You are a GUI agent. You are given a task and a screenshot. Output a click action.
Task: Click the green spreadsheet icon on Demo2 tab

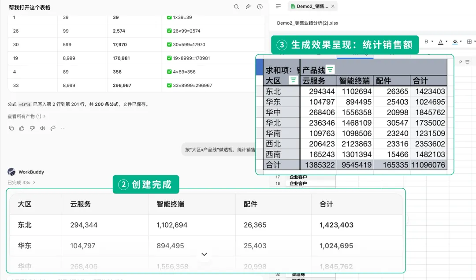point(293,6)
